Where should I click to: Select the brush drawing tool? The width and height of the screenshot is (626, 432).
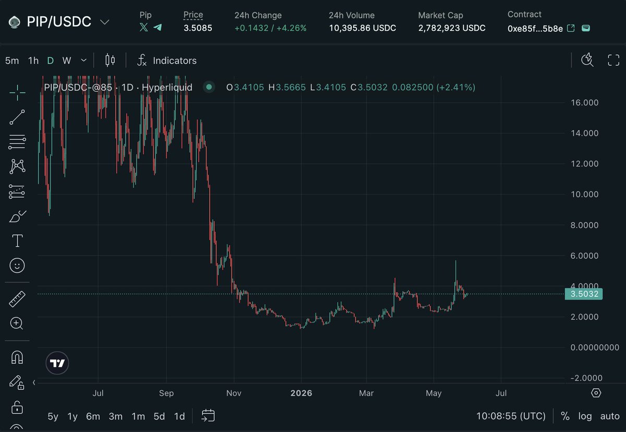tap(17, 216)
